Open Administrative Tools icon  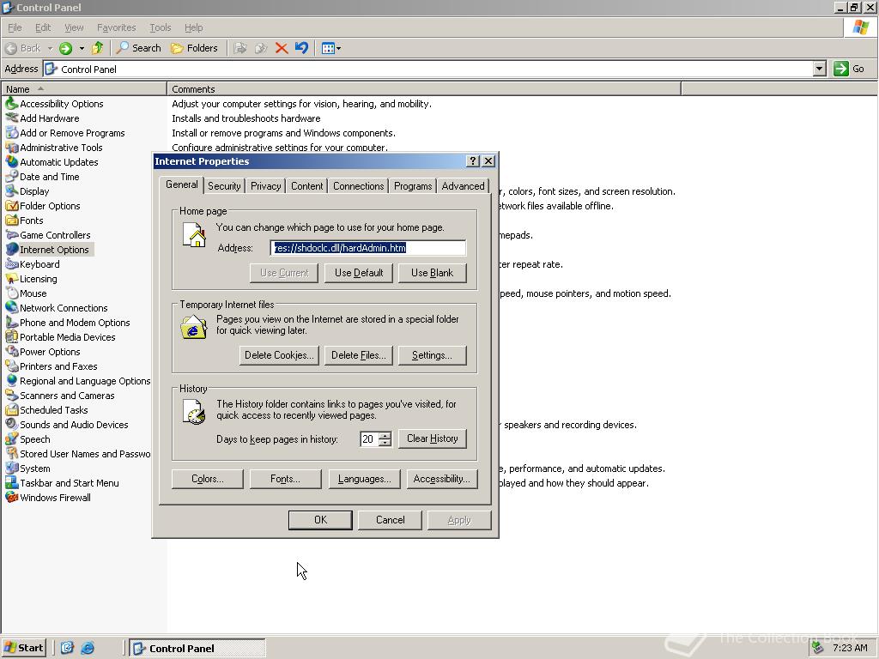pyautogui.click(x=11, y=148)
